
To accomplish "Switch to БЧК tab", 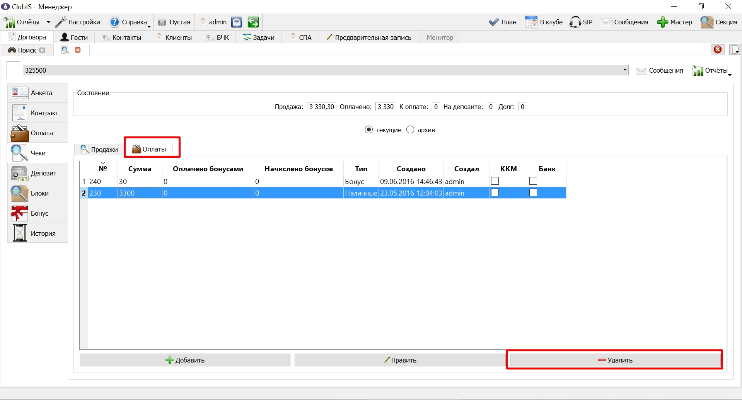I will (218, 37).
